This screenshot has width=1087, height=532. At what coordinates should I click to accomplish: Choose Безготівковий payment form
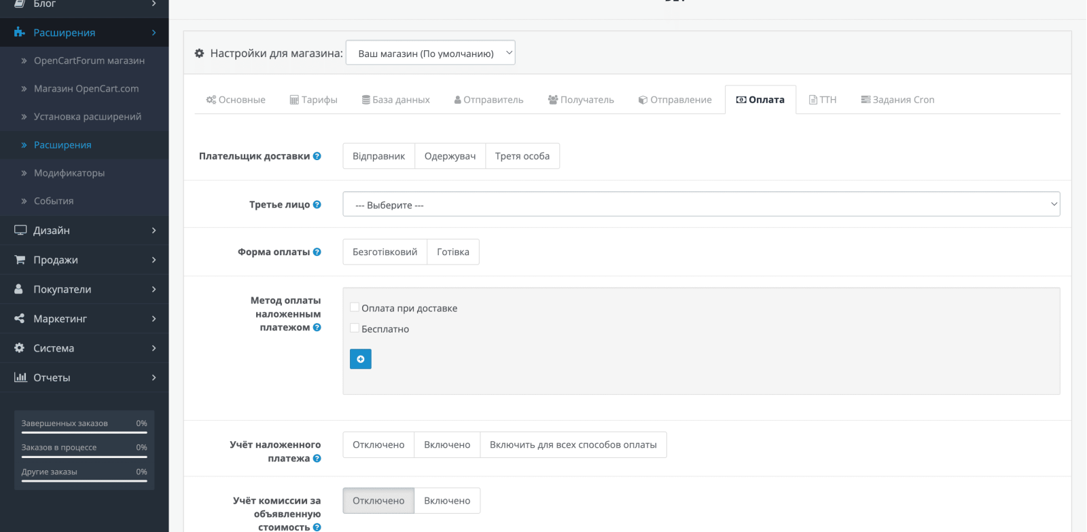(x=385, y=252)
